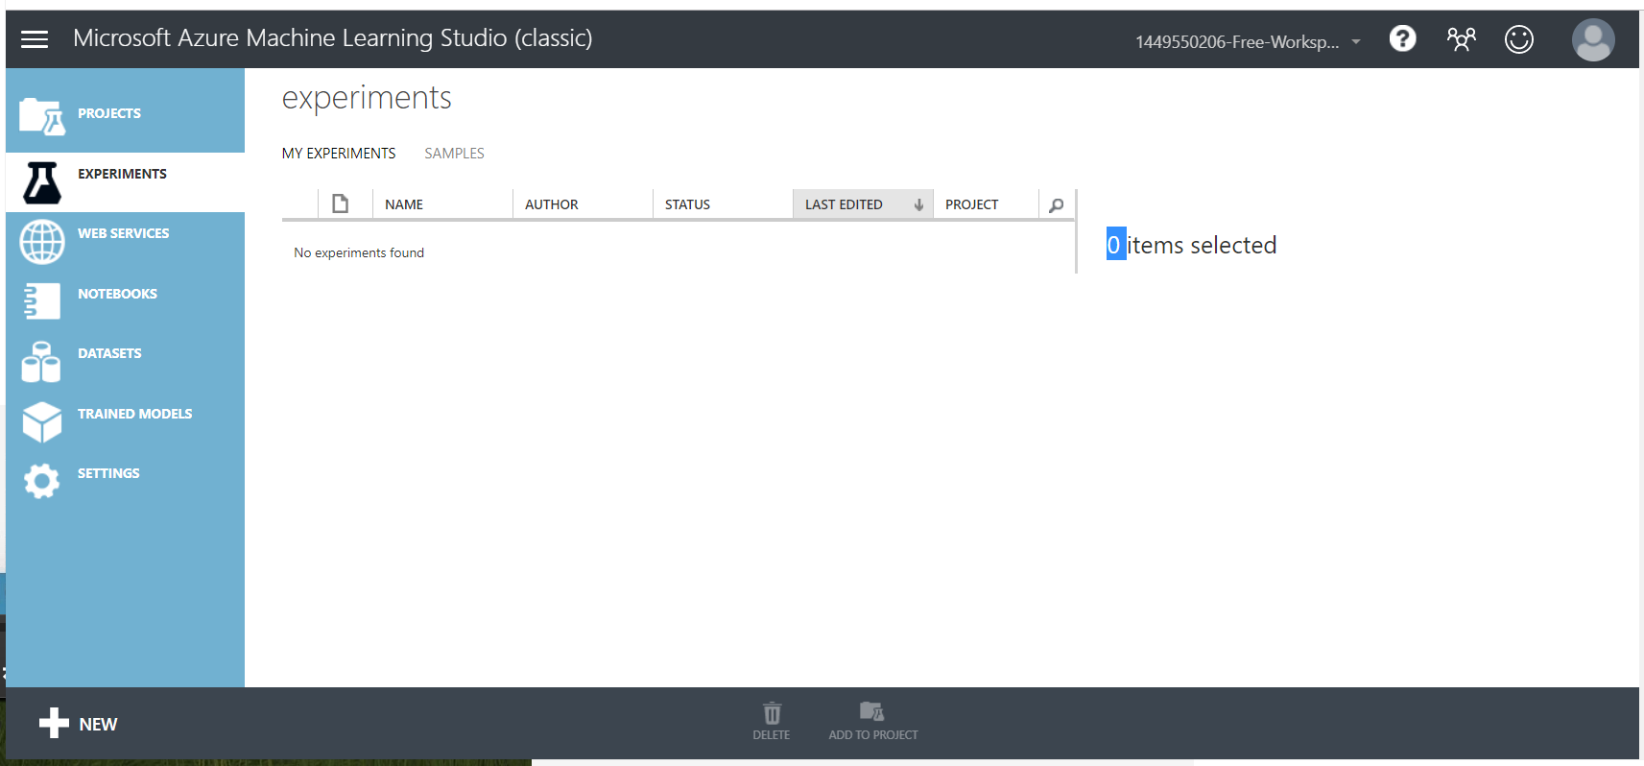This screenshot has height=766, width=1644.
Task: Click the Experiments flask icon
Action: [x=42, y=182]
